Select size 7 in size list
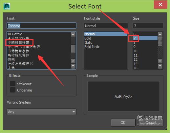The image size is (170, 133). (145, 38)
